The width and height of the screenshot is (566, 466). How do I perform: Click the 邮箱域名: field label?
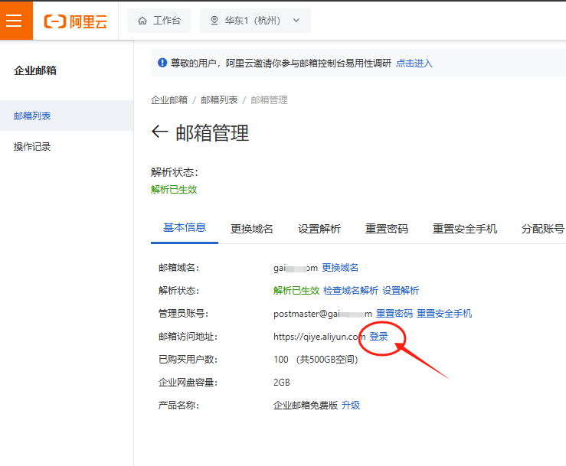click(178, 268)
